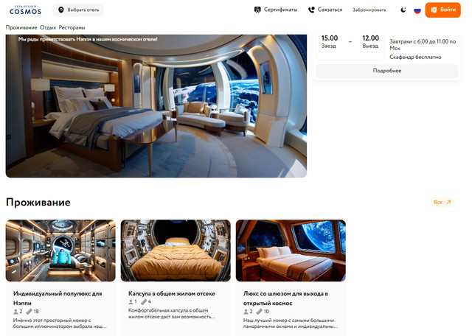Open the 'Выбрать отель' hotel selector
This screenshot has height=336, width=472.
[x=78, y=10]
